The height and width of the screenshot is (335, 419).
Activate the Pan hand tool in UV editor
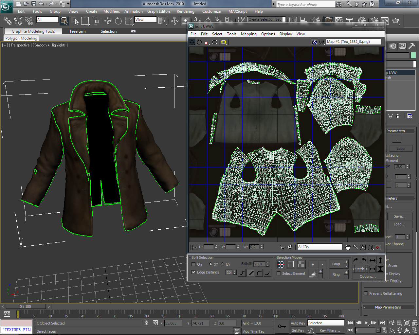tap(348, 247)
